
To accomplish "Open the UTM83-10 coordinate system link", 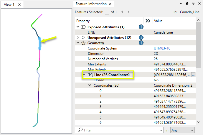I will (161, 48).
